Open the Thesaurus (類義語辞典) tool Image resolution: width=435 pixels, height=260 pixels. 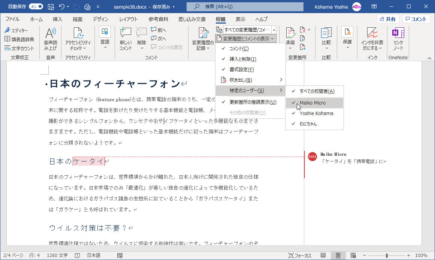19,39
